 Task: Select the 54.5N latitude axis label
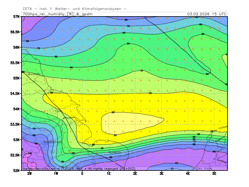(x=14, y=93)
